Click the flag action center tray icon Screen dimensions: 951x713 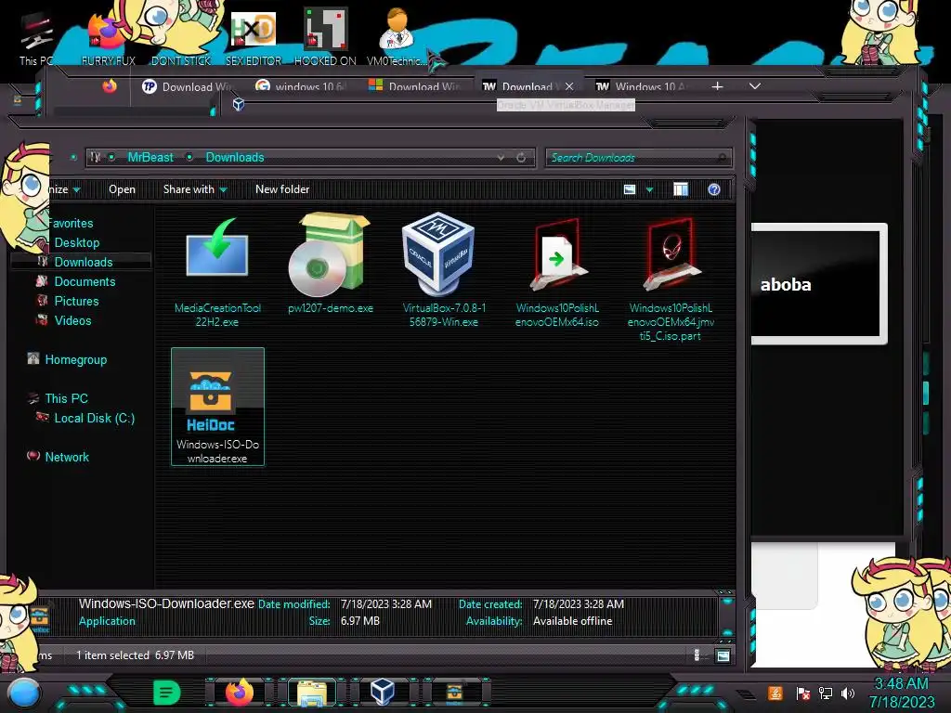coord(802,693)
